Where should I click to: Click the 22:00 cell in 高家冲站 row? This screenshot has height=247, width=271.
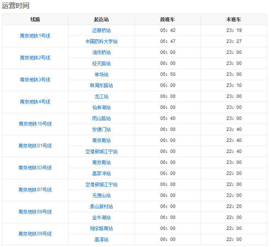pyautogui.click(x=234, y=173)
